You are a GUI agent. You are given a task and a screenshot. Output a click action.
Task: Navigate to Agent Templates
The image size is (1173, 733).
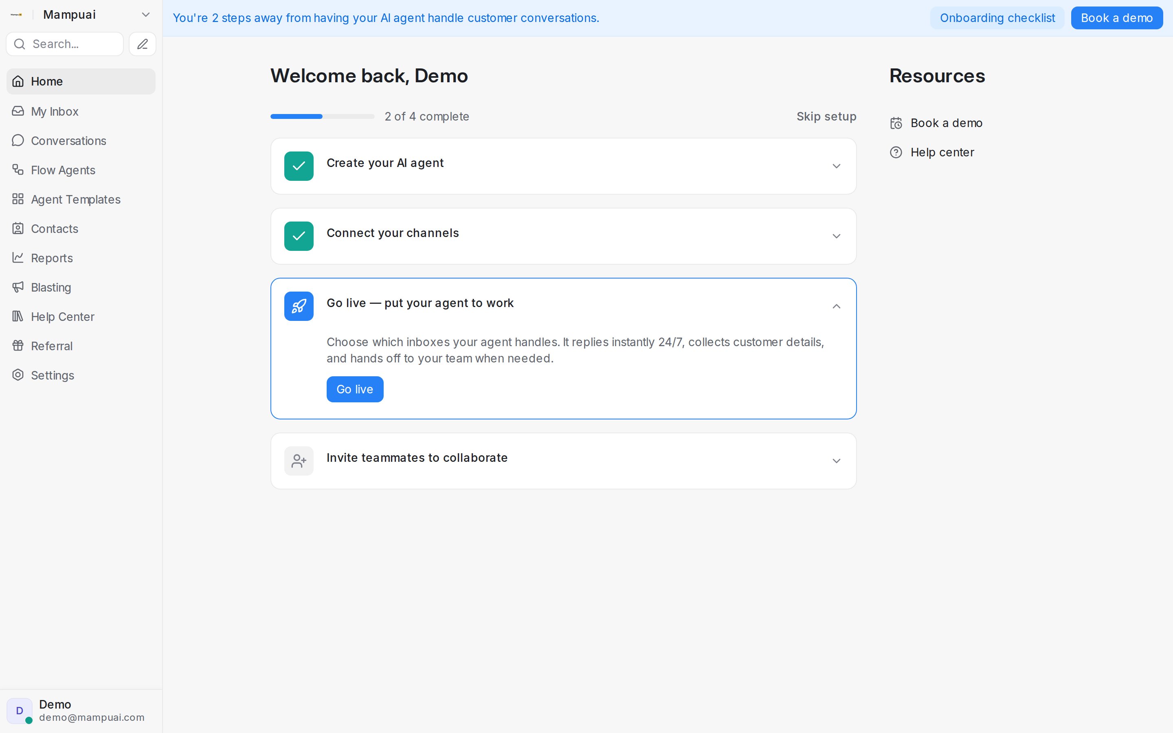tap(81, 199)
